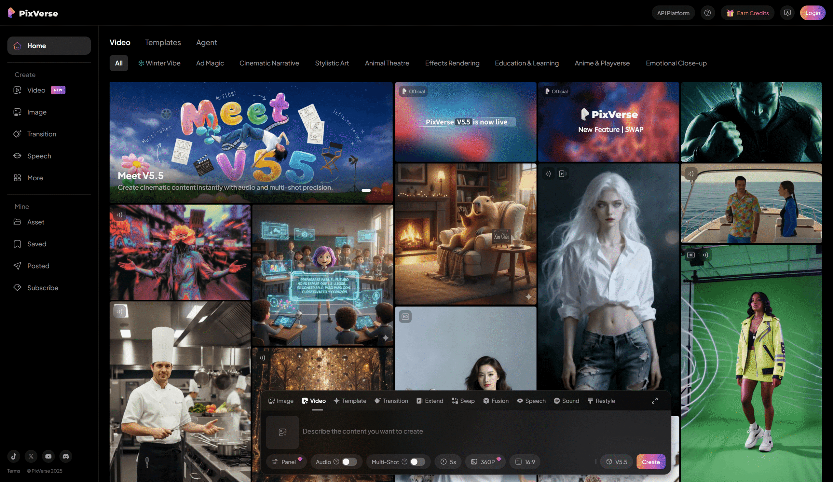Open the capybara by fireplace video
This screenshot has height=482, width=833.
click(465, 234)
